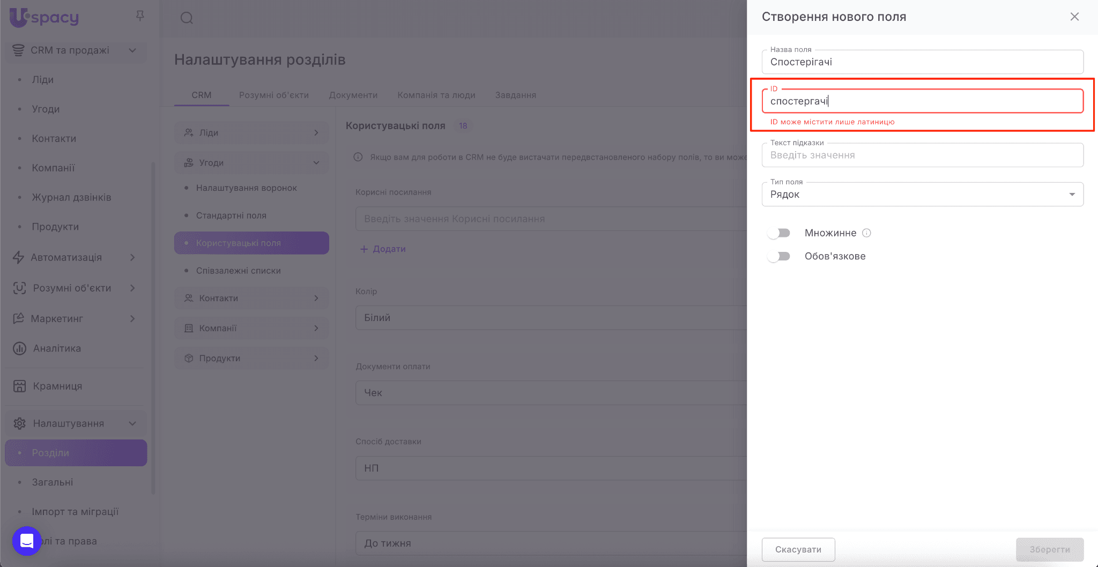This screenshot has width=1098, height=567.
Task: Open the Тип поля dropdown
Action: pos(922,195)
